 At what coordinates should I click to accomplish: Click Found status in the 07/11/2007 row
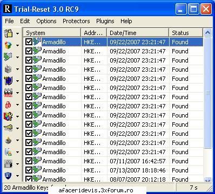click(180, 161)
